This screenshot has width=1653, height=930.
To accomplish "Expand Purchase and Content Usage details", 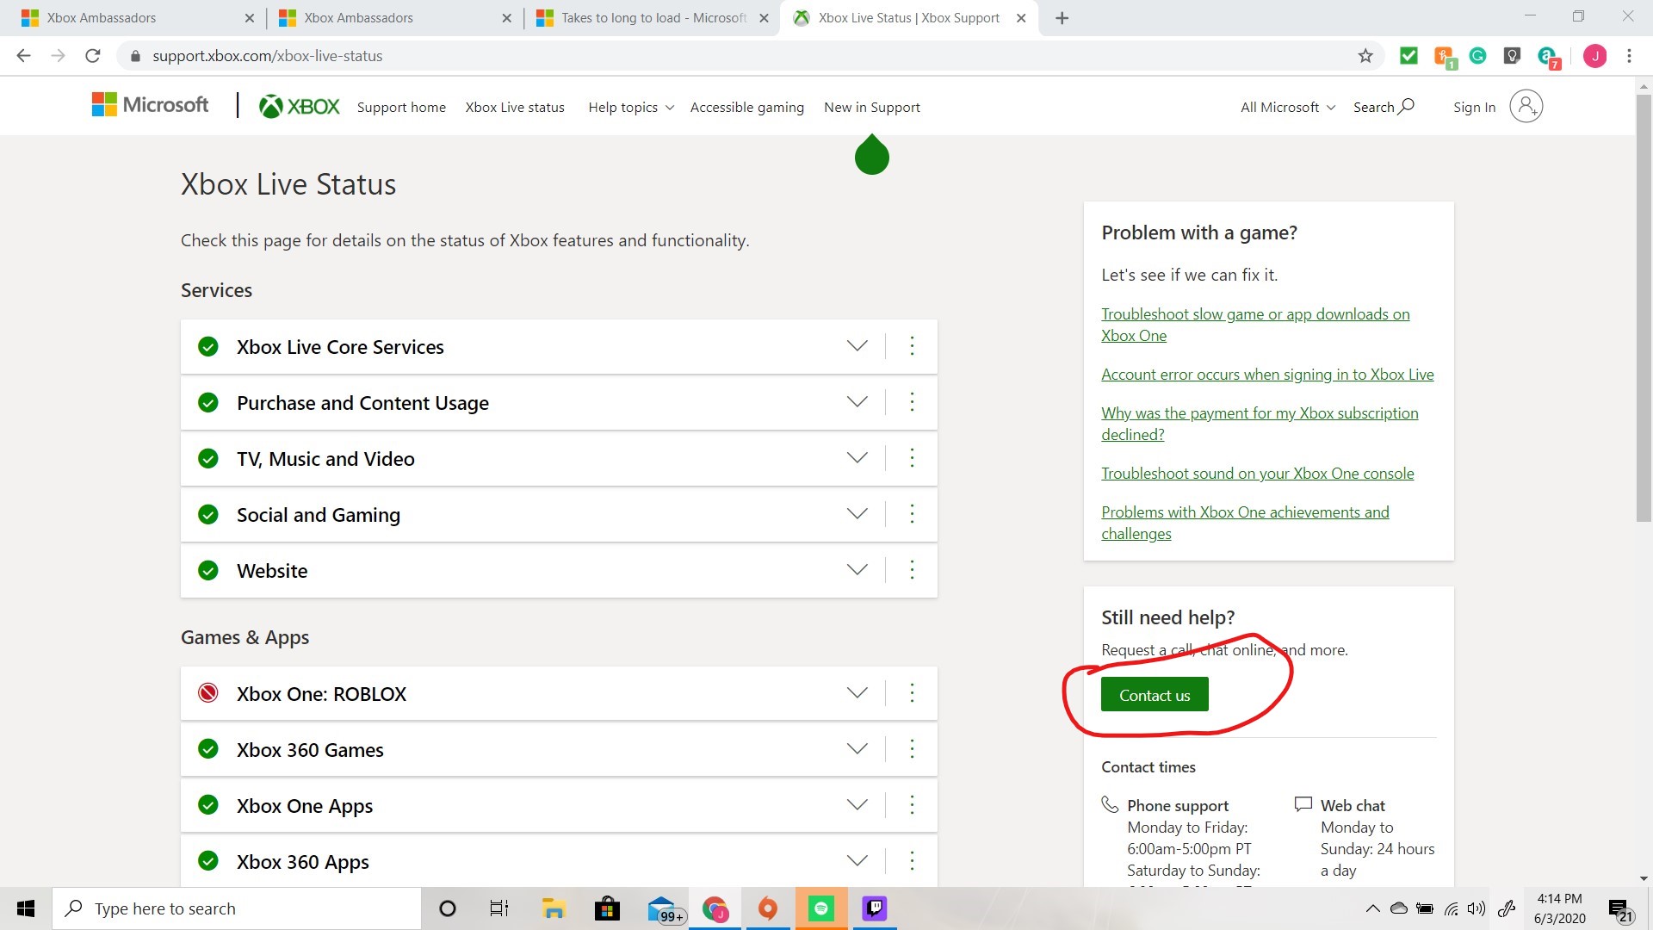I will click(x=857, y=402).
